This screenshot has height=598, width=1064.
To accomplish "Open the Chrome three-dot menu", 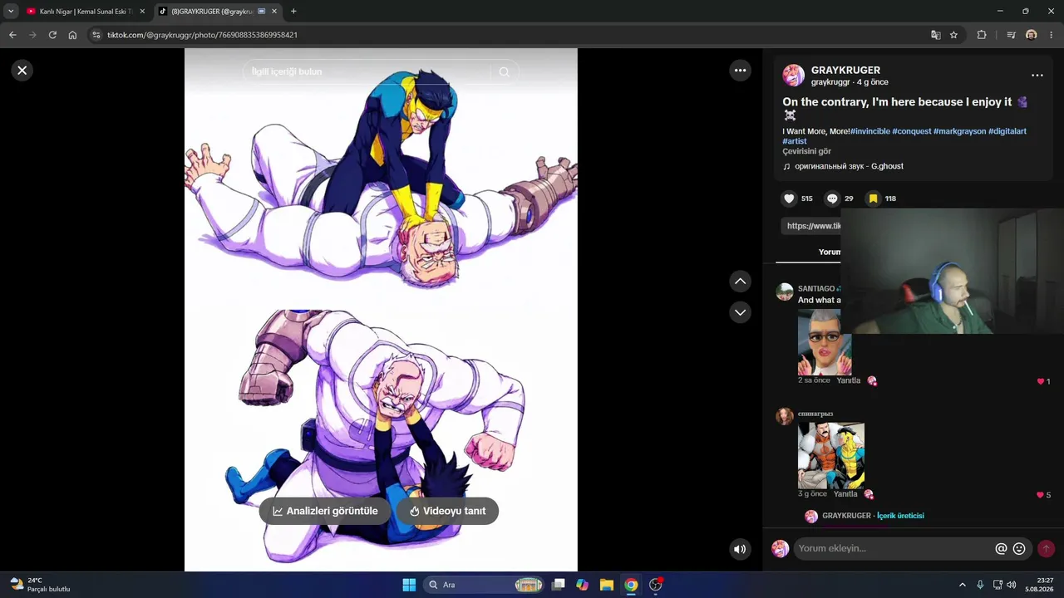I will click(x=1052, y=35).
